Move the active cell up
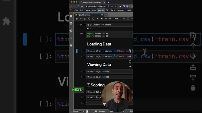202x113 pixels. tap(130, 53)
